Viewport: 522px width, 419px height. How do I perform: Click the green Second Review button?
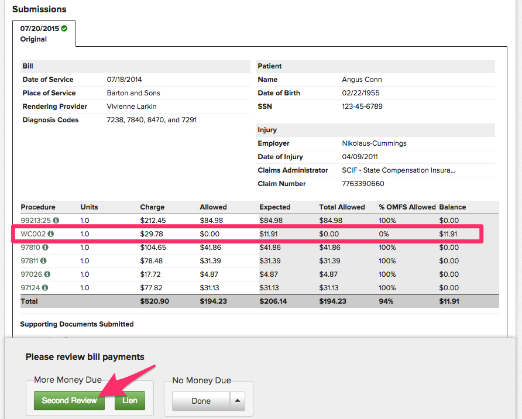[69, 400]
